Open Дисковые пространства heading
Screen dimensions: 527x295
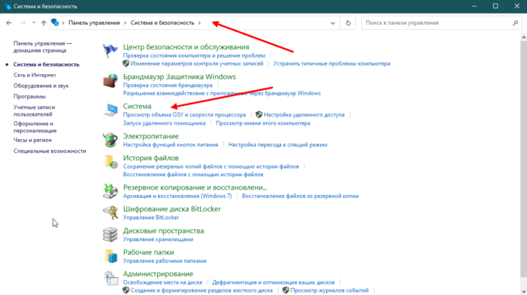(x=163, y=231)
